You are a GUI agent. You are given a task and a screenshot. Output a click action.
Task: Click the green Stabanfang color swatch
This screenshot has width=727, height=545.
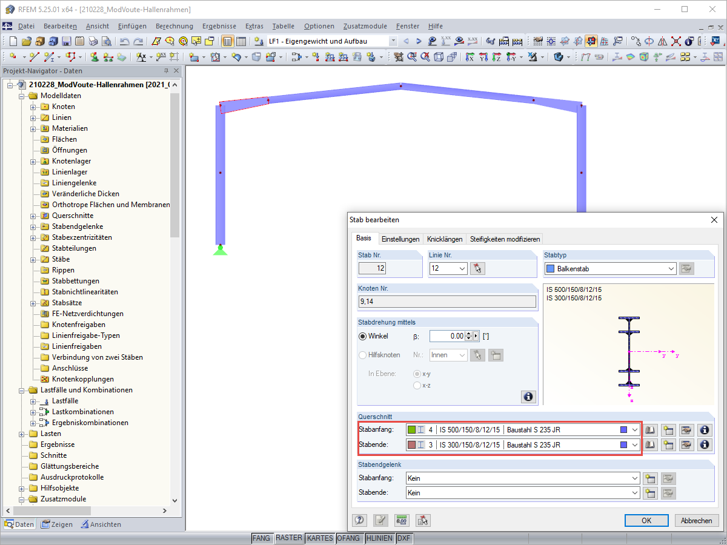pyautogui.click(x=411, y=430)
